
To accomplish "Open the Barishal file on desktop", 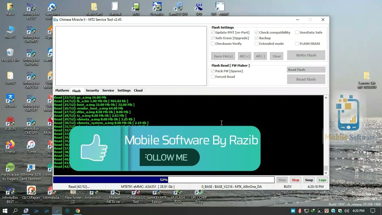I will 115,9.
